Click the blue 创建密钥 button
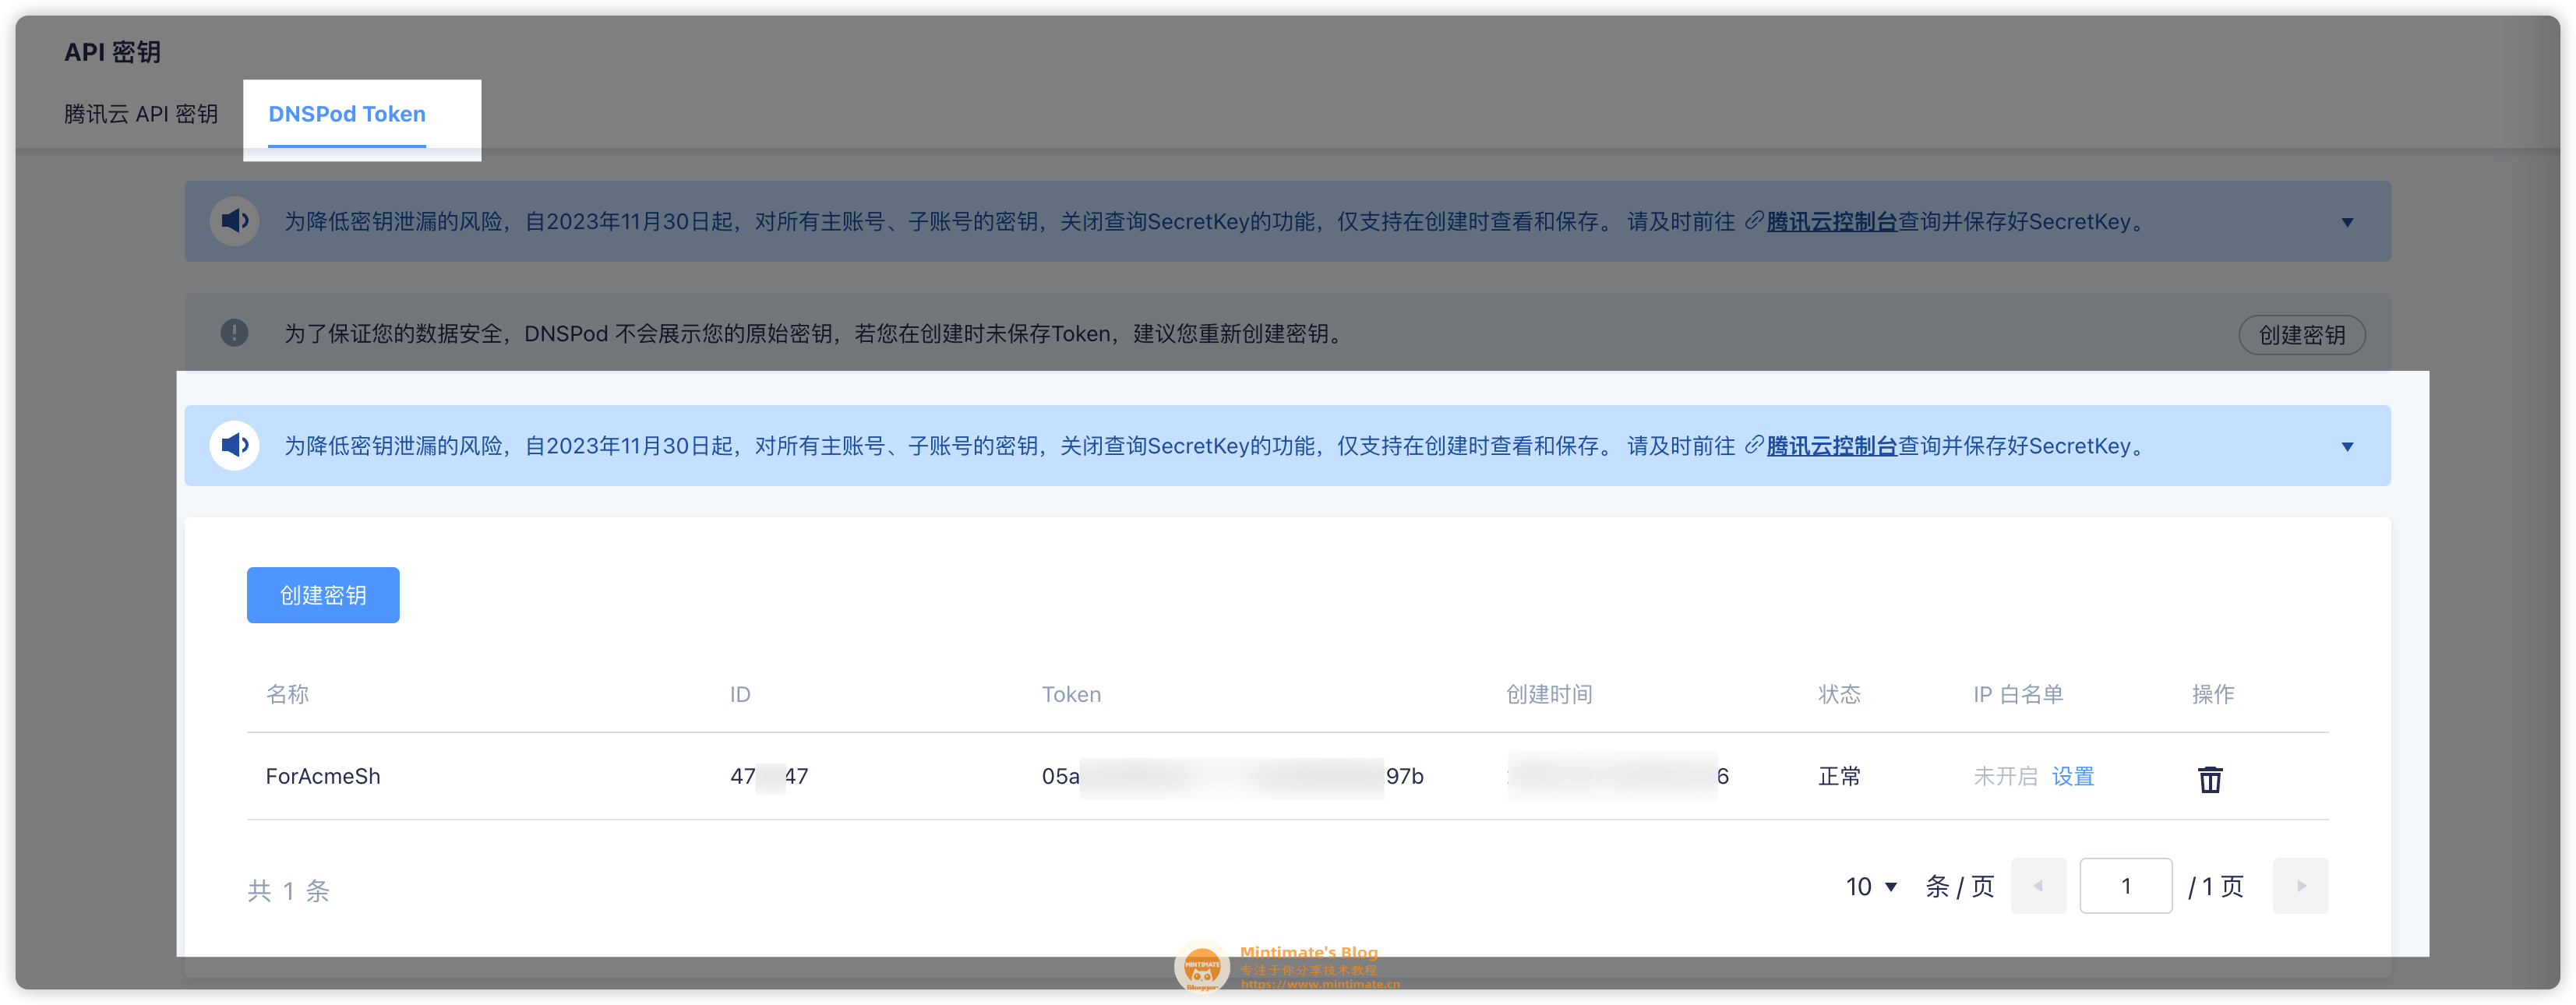 click(323, 595)
